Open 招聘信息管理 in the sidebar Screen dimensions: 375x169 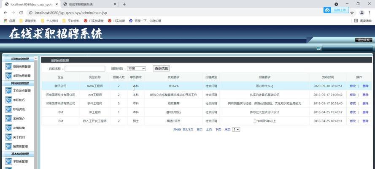(x=22, y=67)
